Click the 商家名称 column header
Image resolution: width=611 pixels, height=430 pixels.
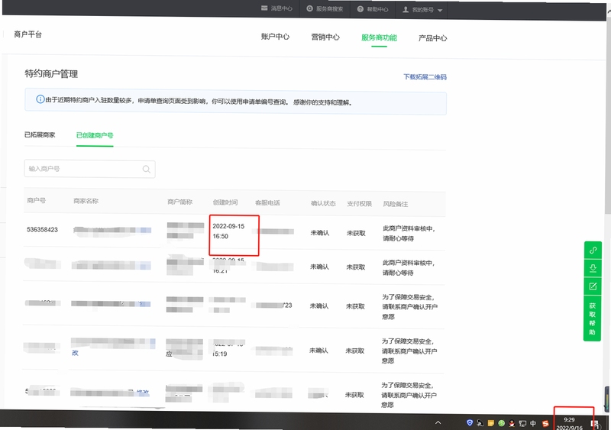click(x=86, y=201)
